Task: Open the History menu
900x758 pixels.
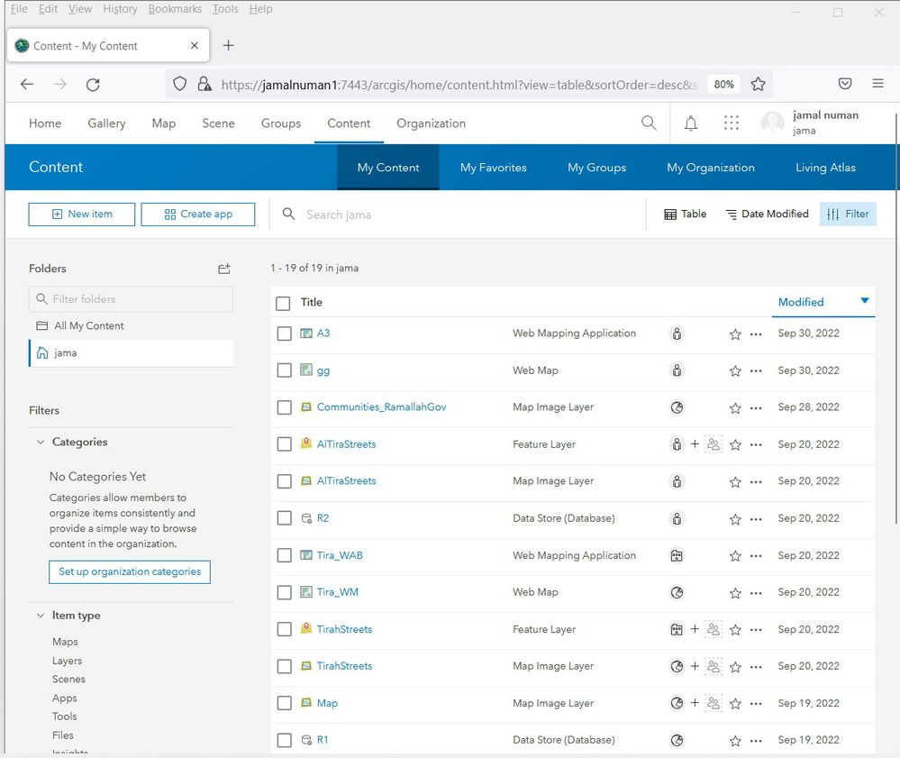Action: [120, 9]
